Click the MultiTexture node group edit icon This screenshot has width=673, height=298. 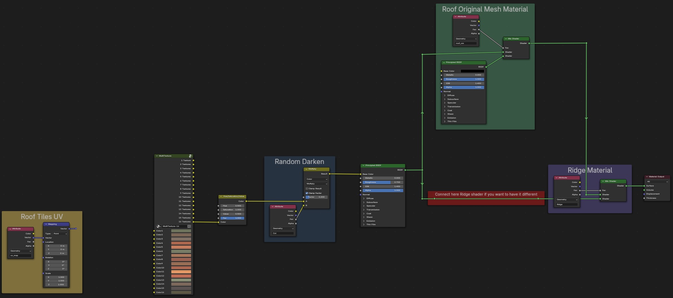[x=190, y=156]
